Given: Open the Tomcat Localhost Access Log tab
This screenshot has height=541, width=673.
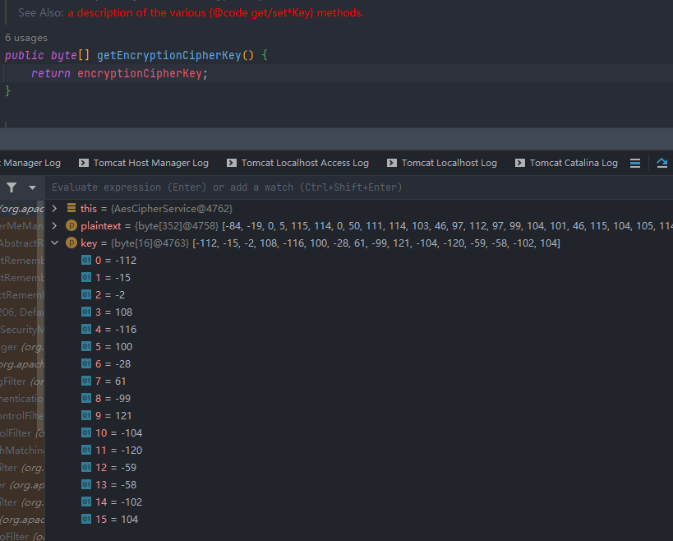Looking at the screenshot, I should 297,163.
